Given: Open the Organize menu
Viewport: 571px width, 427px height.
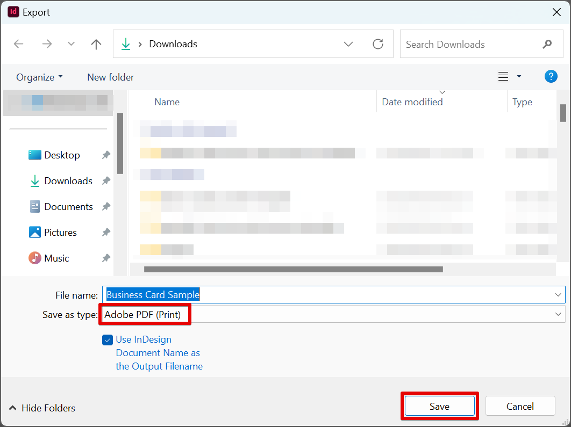Looking at the screenshot, I should 39,77.
